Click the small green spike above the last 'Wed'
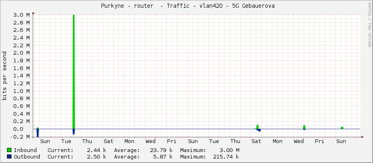 (304, 127)
